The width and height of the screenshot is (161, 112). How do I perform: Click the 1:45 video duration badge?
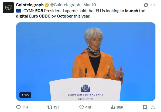25,95
